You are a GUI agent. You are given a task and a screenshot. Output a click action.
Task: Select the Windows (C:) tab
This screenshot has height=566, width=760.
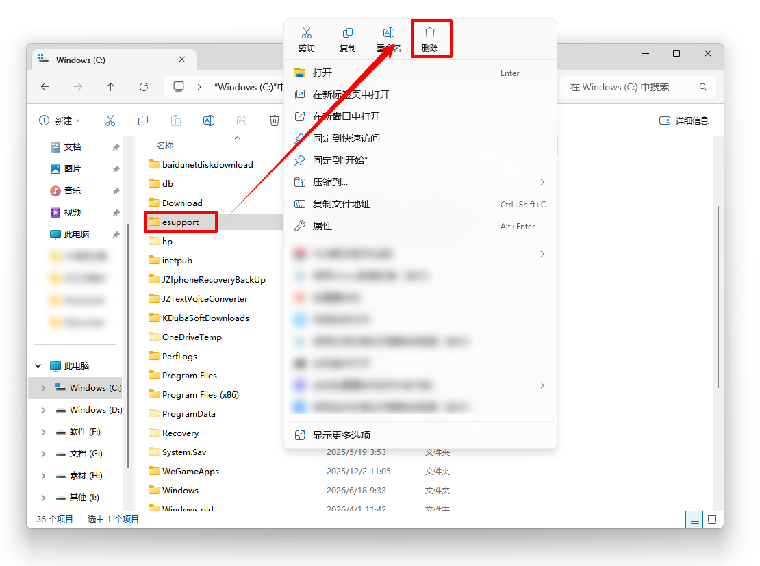(x=114, y=60)
